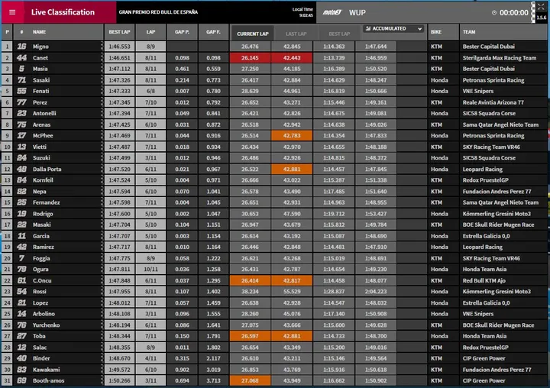Select rider Yurchenko row name

pyautogui.click(x=46, y=325)
